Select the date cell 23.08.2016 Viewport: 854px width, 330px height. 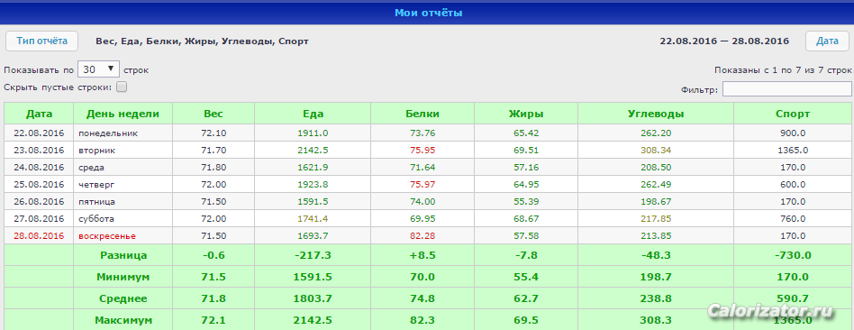40,150
